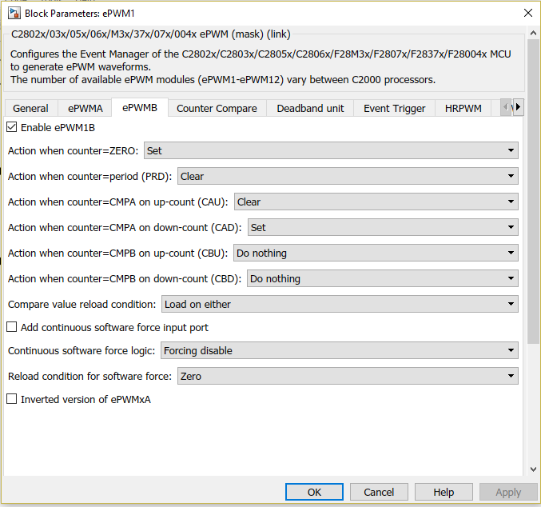The width and height of the screenshot is (541, 507).
Task: Click the block description text
Action: pyautogui.click(x=261, y=66)
